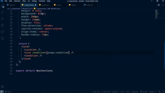
Task: Click Ln 46, Col 39 cursor position
Action: [106, 92]
